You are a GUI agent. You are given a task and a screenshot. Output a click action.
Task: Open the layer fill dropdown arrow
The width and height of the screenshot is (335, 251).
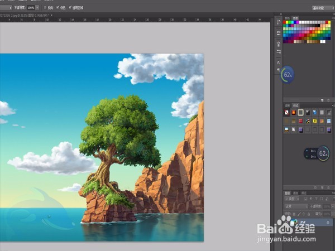click(x=333, y=214)
